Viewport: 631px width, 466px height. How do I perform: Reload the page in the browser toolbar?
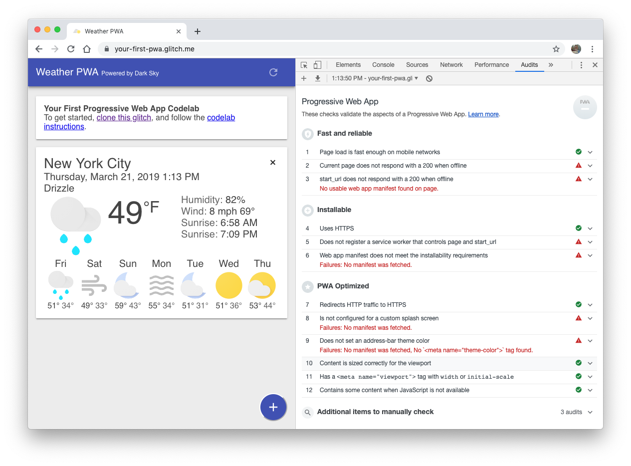(71, 49)
